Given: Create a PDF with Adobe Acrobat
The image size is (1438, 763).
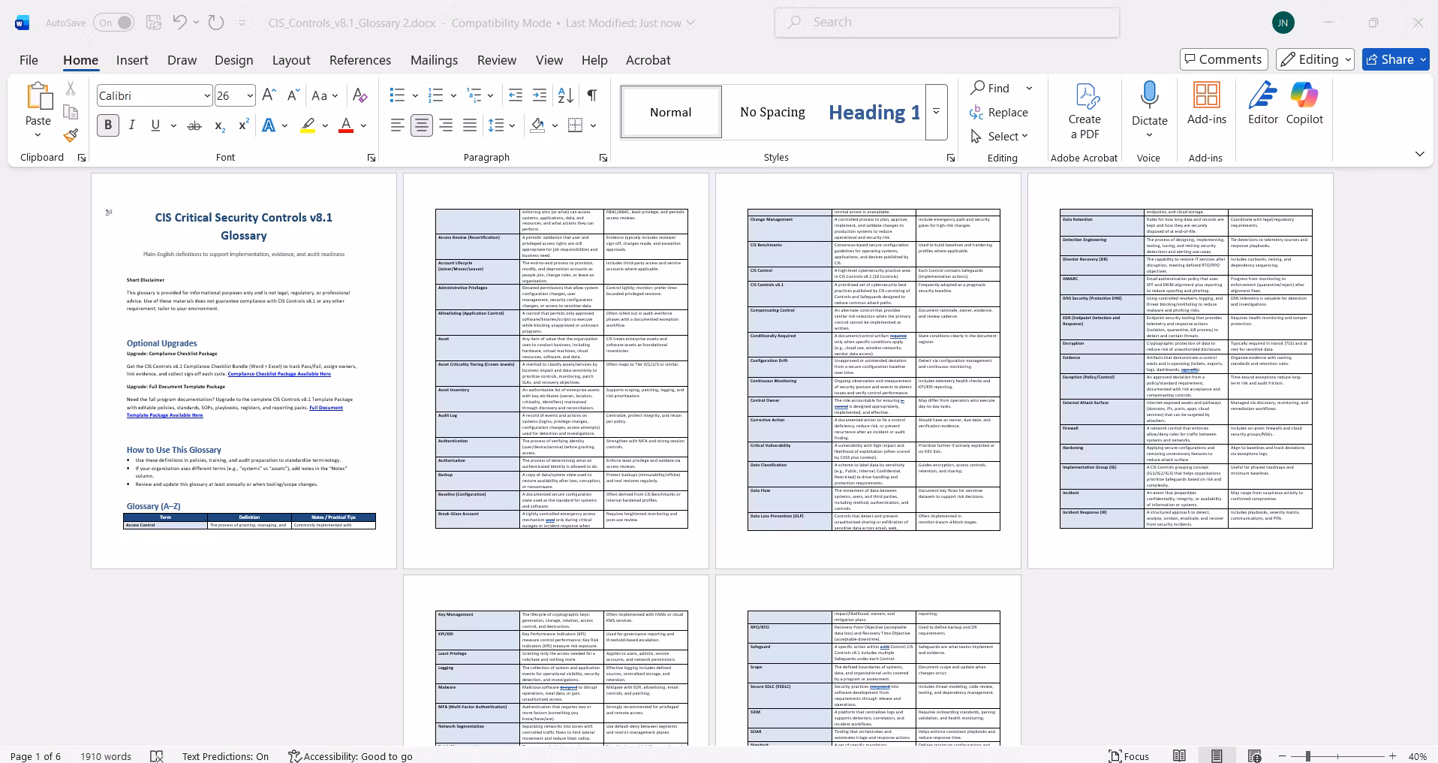Looking at the screenshot, I should coord(1085,111).
